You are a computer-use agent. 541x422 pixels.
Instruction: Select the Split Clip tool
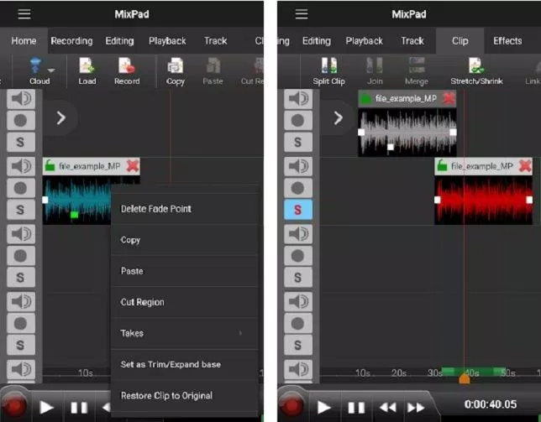click(x=328, y=70)
